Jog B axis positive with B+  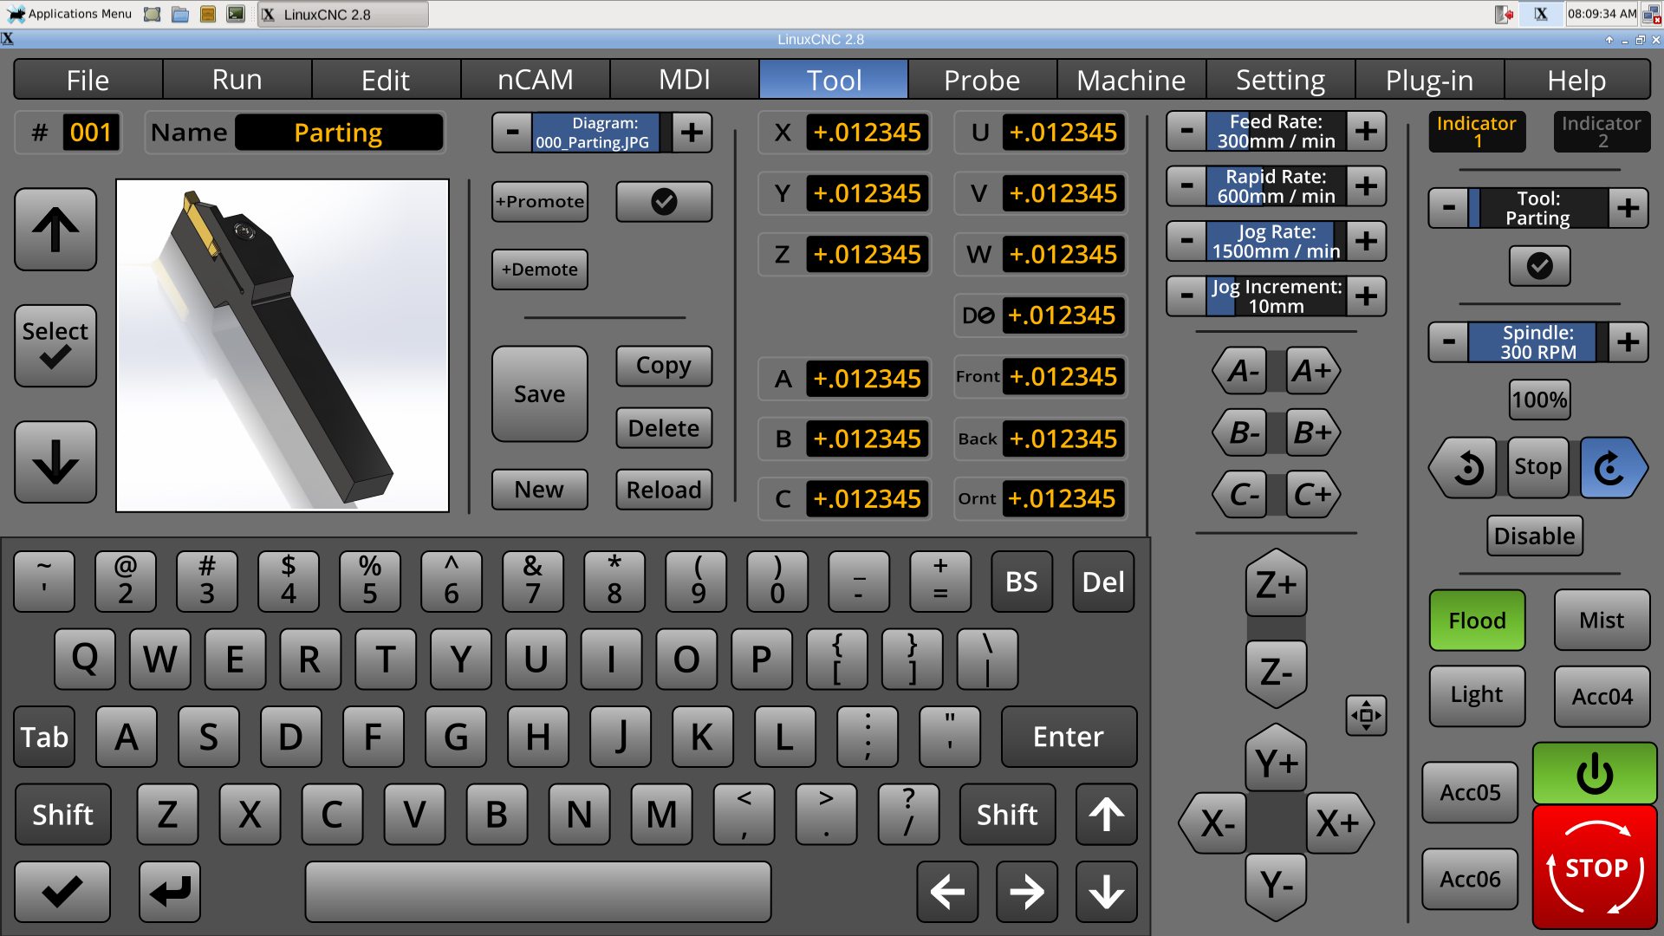(1312, 432)
